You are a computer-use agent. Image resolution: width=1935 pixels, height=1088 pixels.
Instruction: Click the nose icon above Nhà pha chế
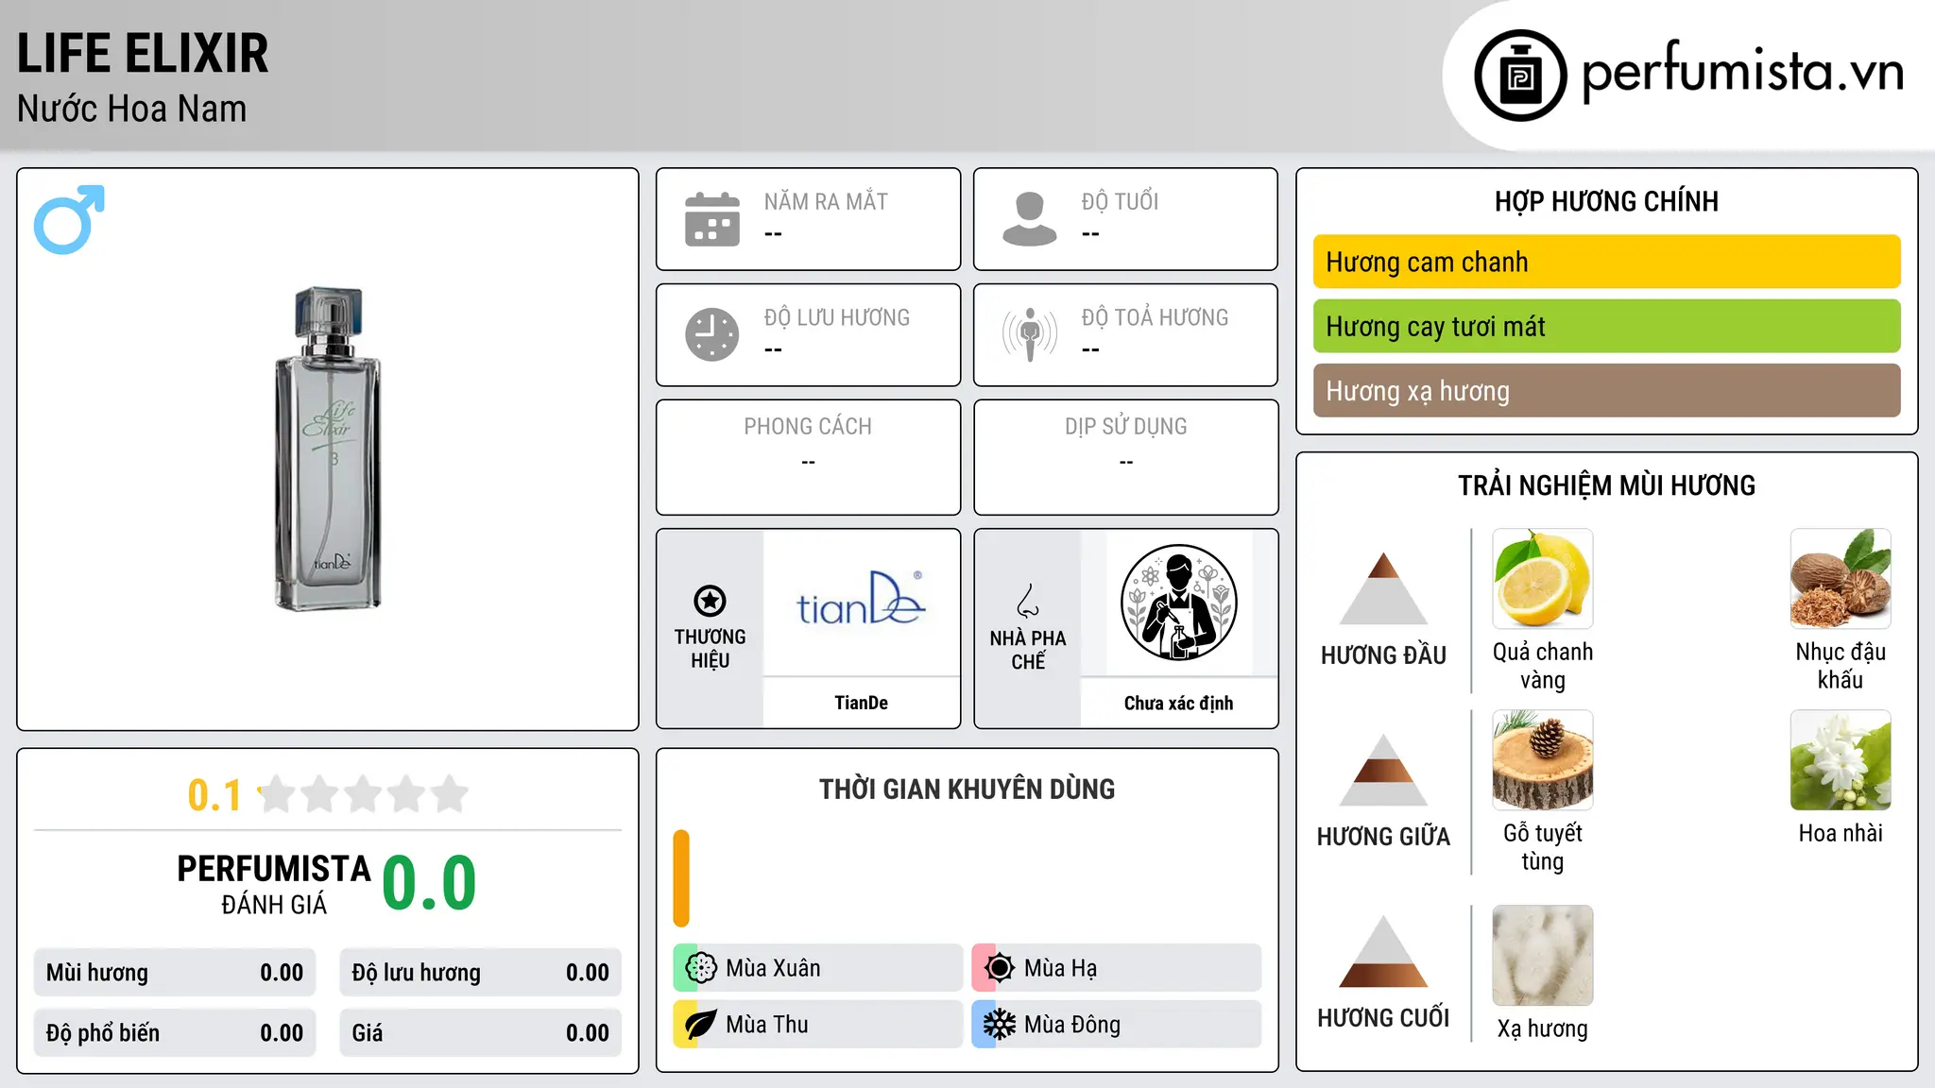click(1028, 601)
